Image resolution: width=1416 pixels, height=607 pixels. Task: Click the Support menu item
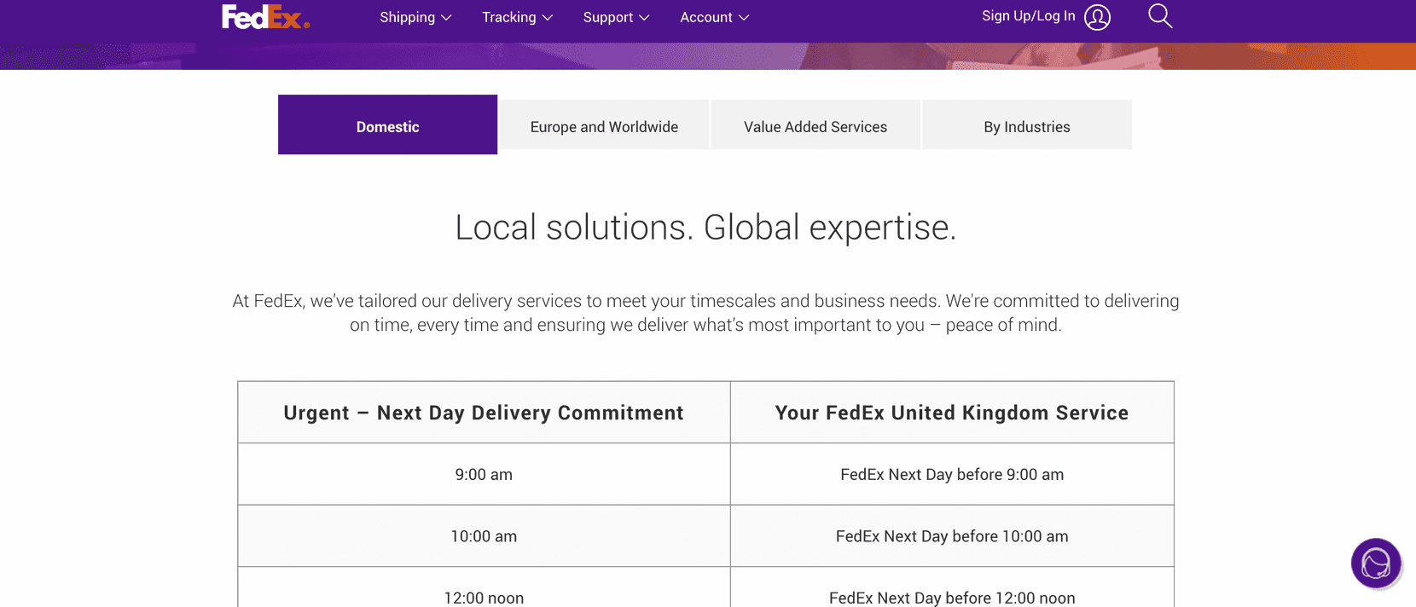(x=608, y=17)
